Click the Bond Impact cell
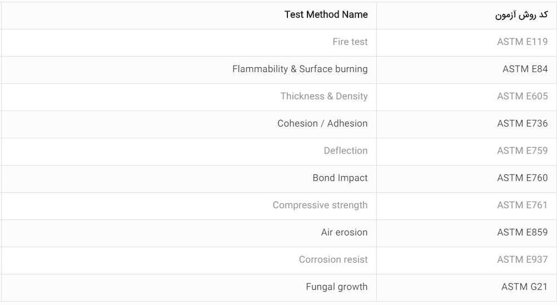Screen dimensions: 557x305 tap(340, 178)
